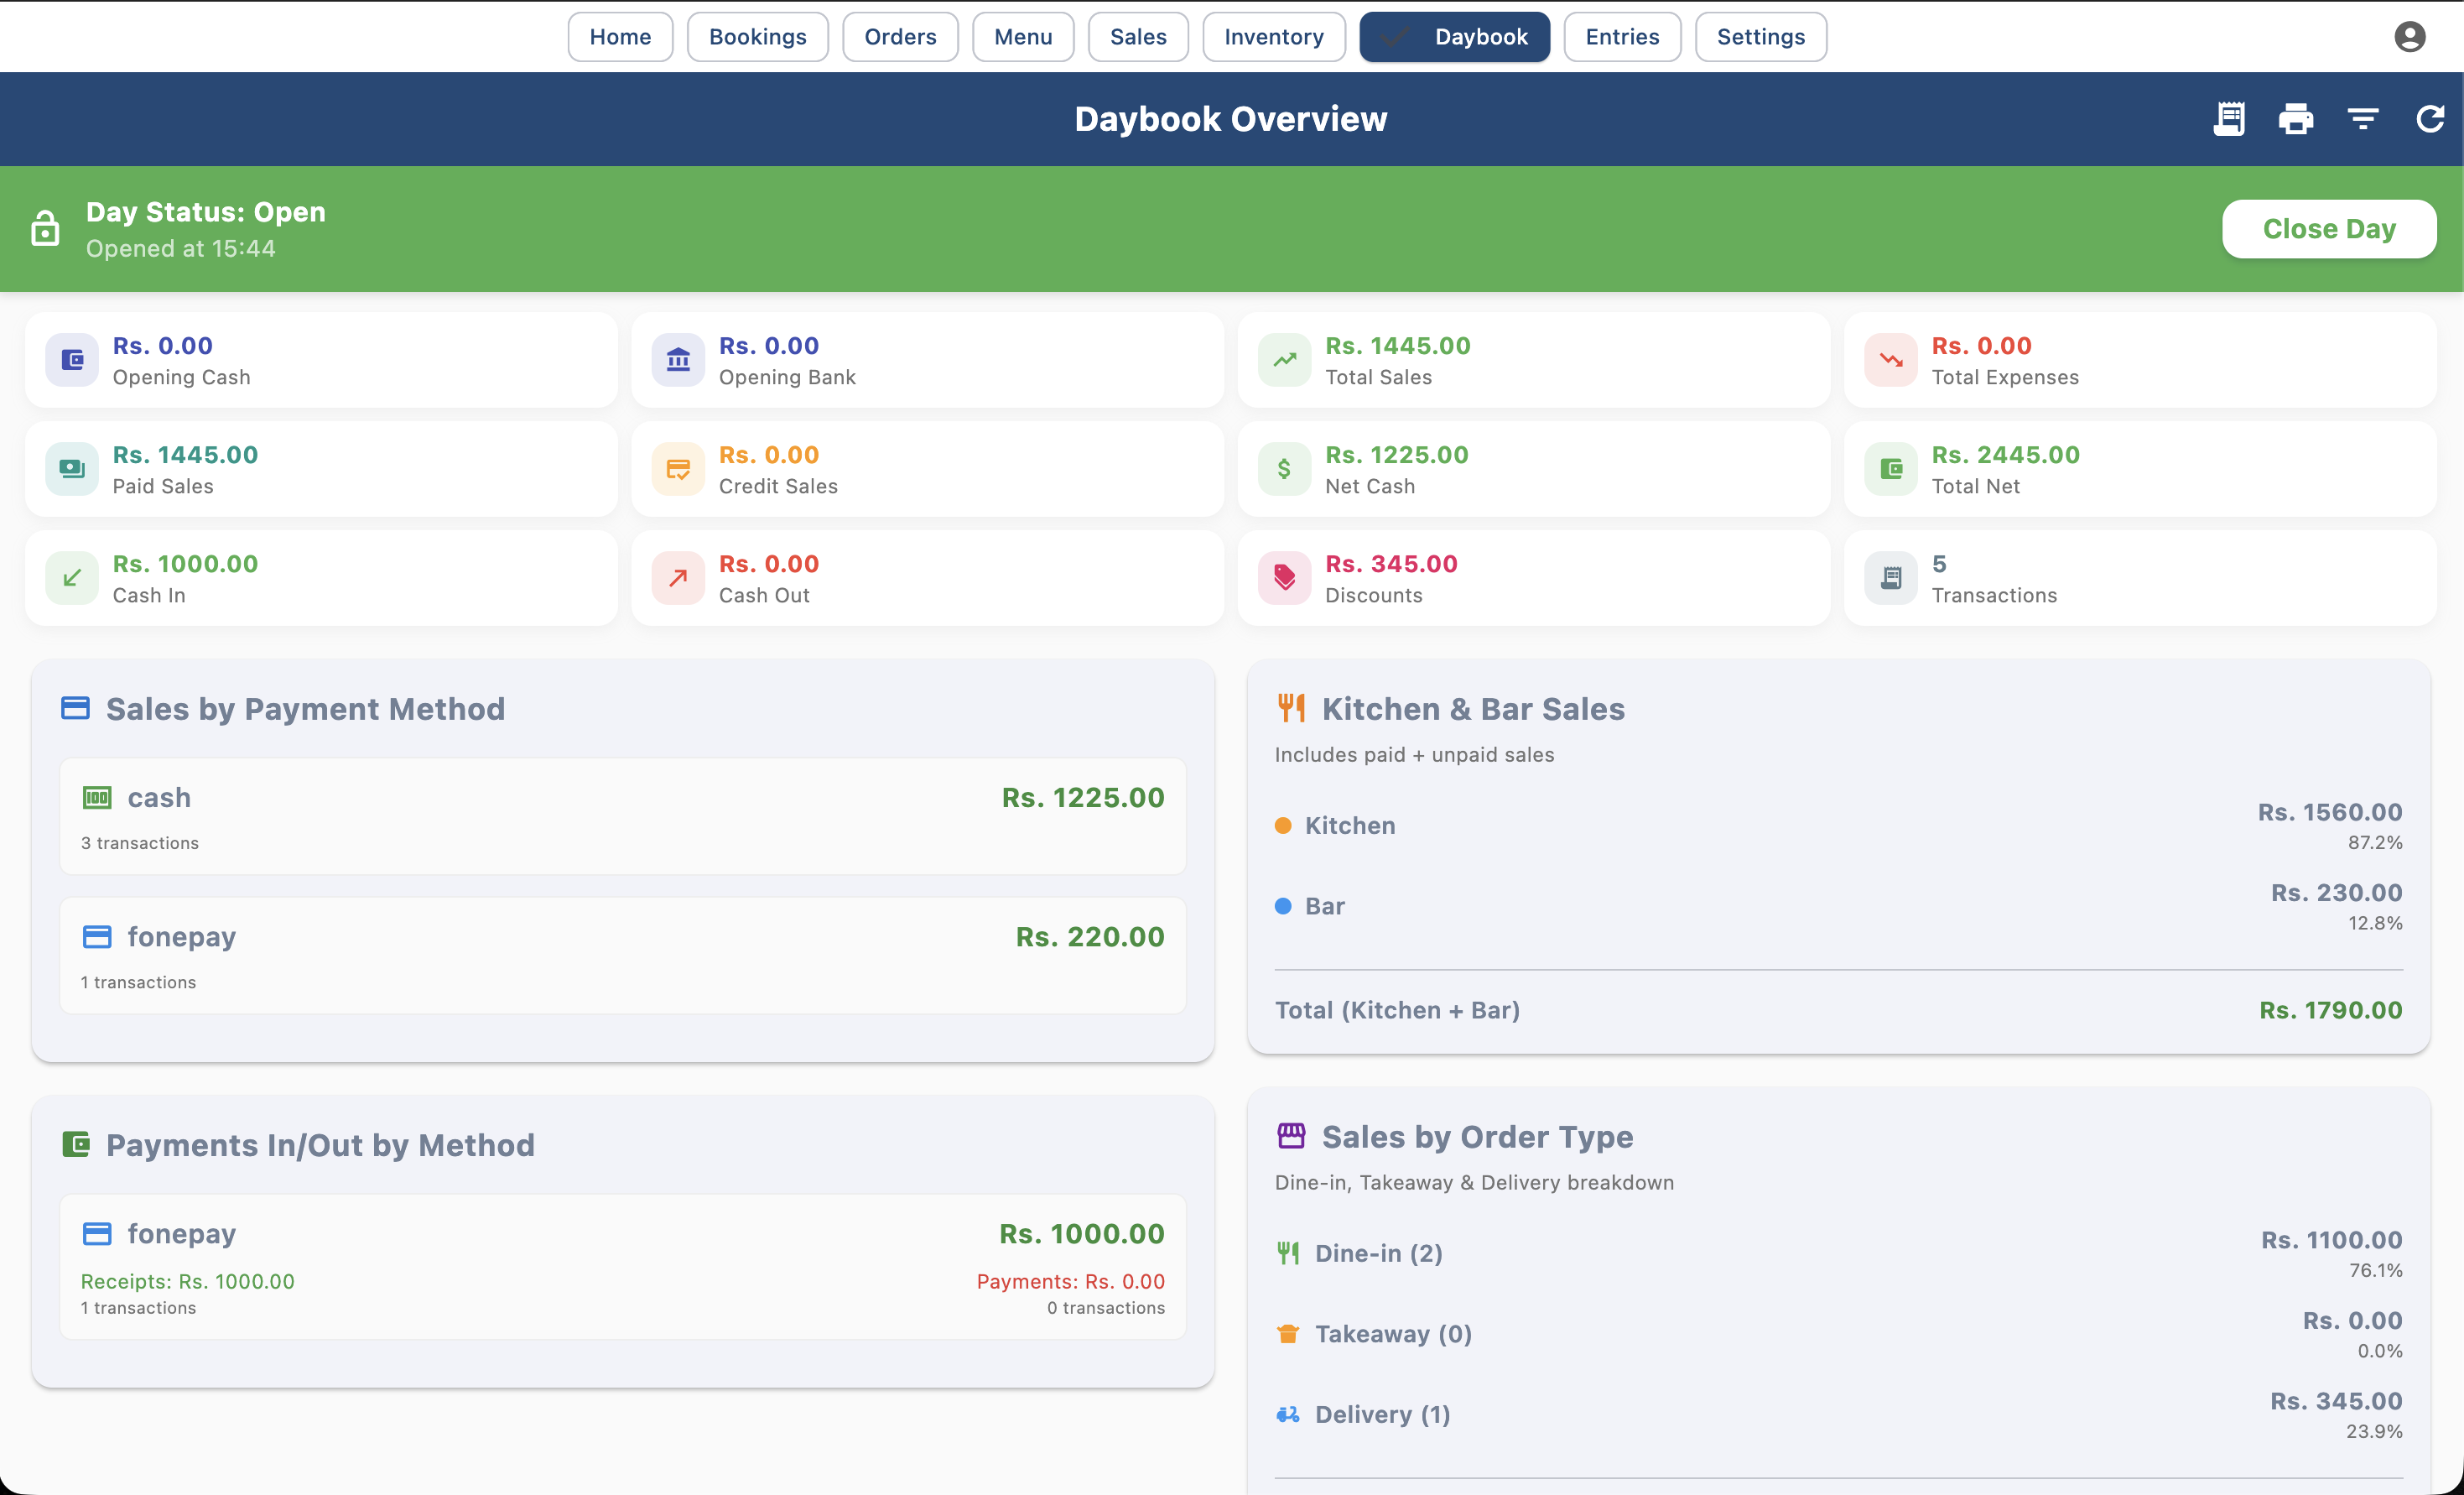Click the Opening Bank building icon
The width and height of the screenshot is (2464, 1495).
678,360
